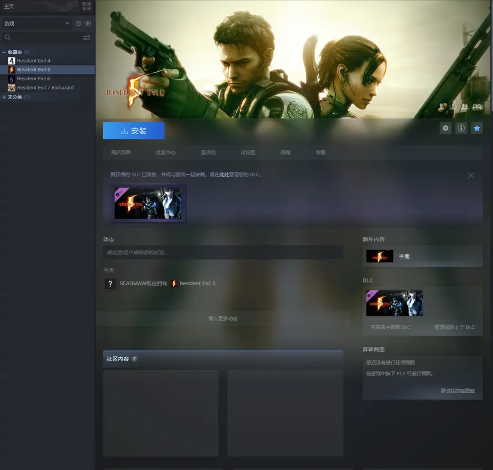Open the 游戏 library type dropdown

coord(37,24)
